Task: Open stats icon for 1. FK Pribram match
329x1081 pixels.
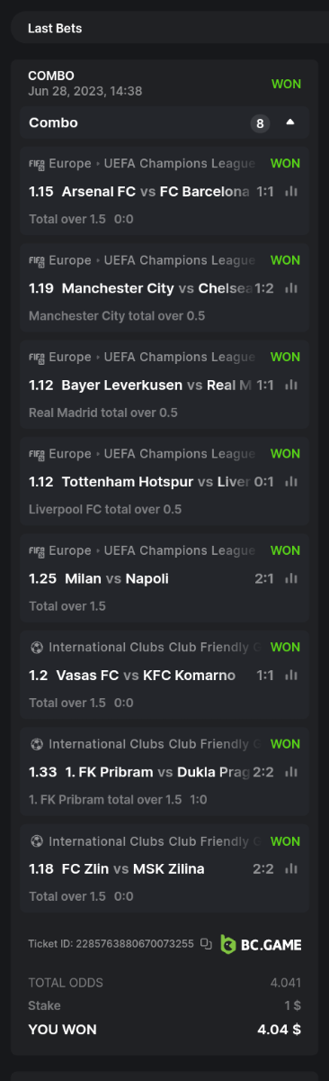Action: [291, 772]
